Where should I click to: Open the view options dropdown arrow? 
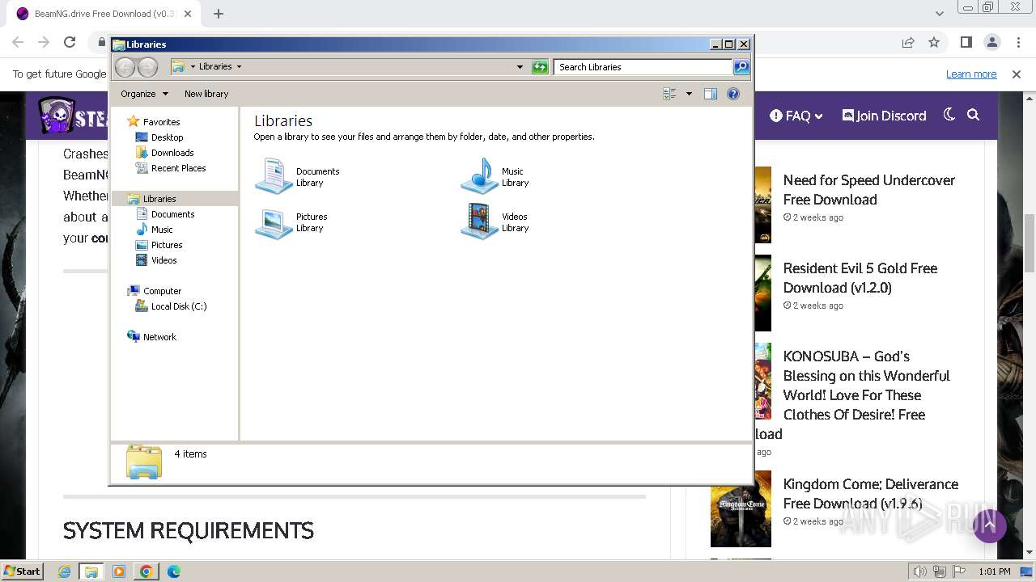click(x=689, y=94)
